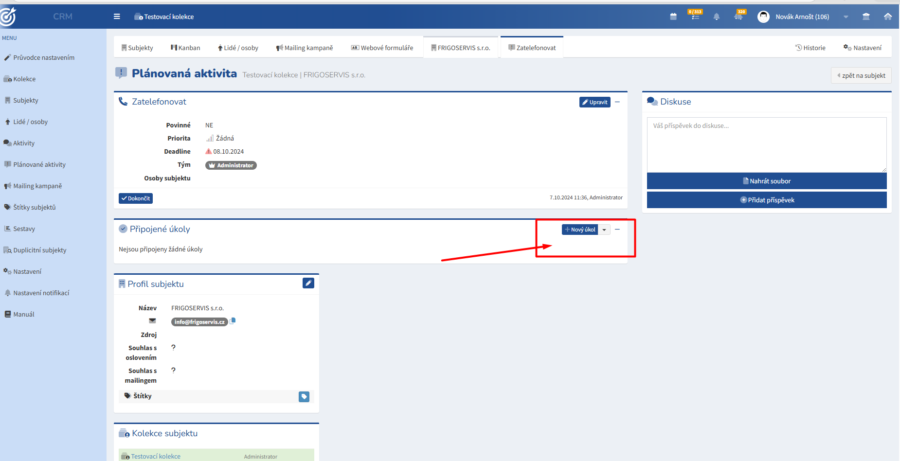Mark the activity done with Dokončit
The width and height of the screenshot is (900, 461).
[x=136, y=198]
